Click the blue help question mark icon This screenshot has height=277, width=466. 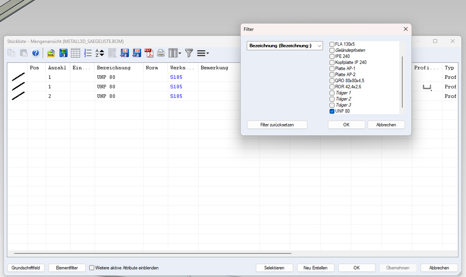[36, 53]
